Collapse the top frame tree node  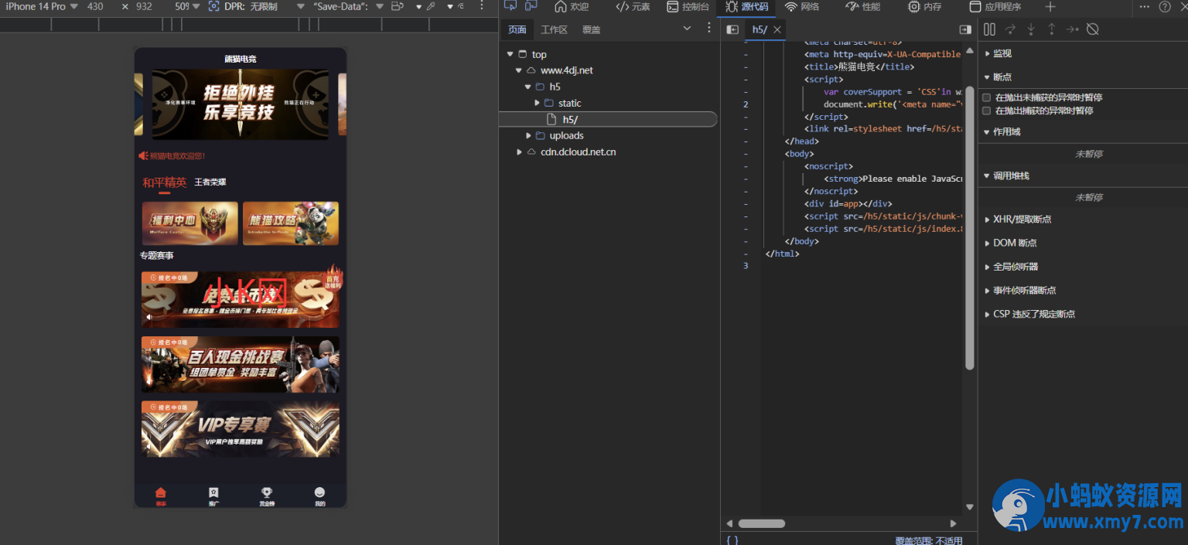510,54
